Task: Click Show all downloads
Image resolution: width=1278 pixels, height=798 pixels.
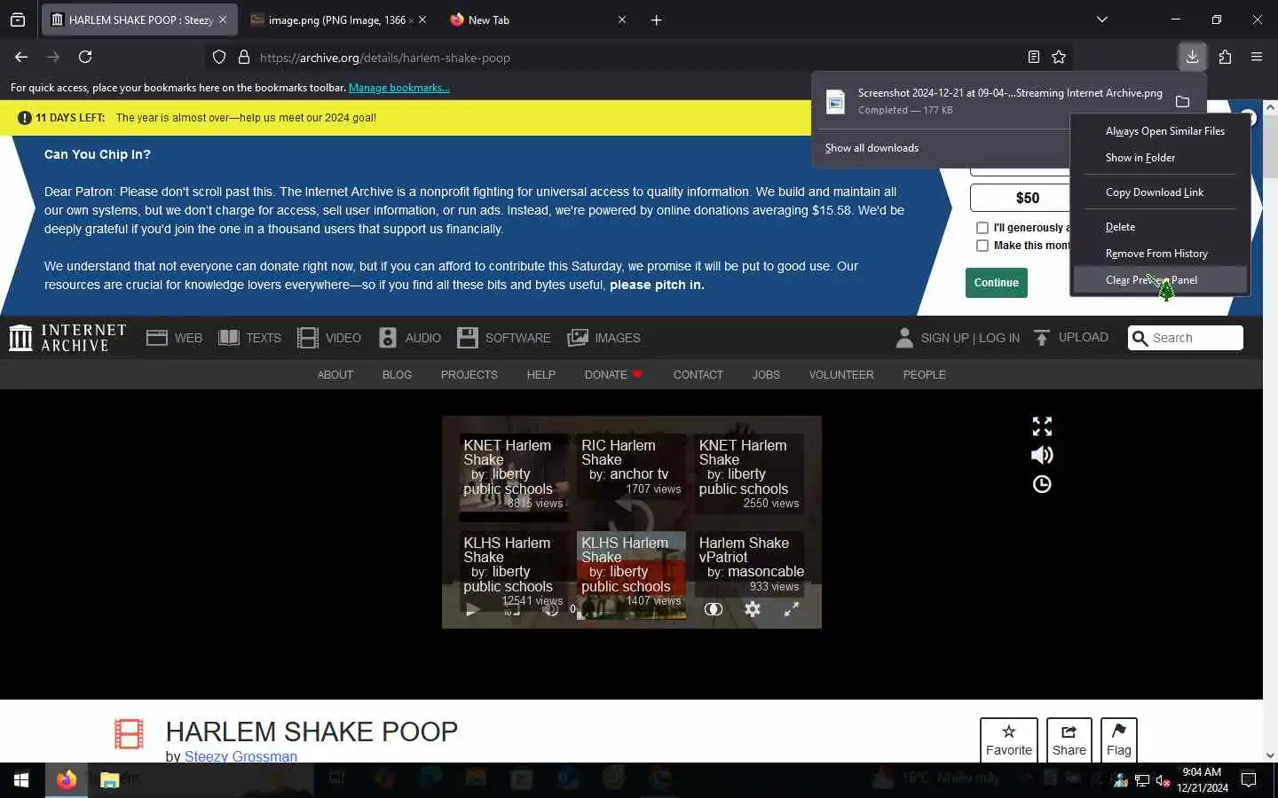Action: 872,148
